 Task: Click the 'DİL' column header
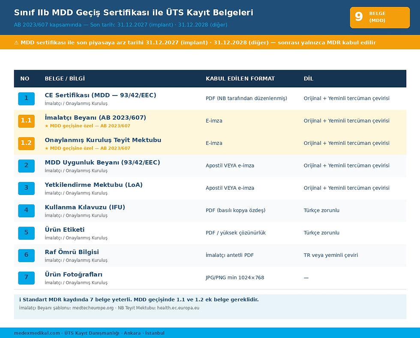click(x=308, y=78)
